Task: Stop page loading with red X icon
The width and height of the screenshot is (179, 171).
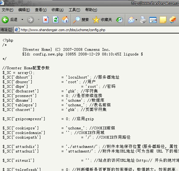Action: click(46, 20)
